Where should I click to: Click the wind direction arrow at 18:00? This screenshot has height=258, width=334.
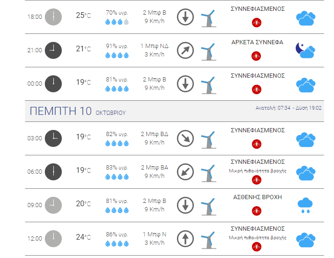[x=185, y=17]
